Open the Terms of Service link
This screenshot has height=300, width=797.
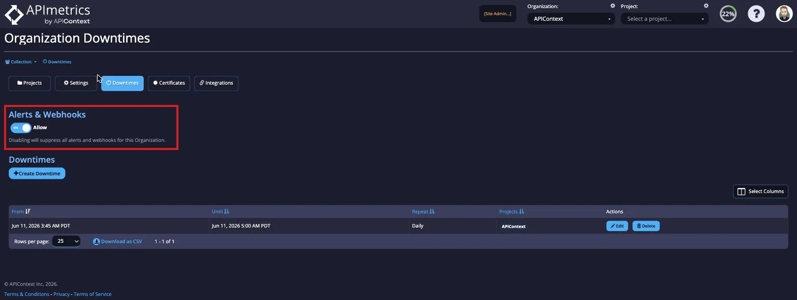coord(93,294)
